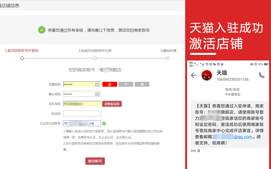Tap the sender number 106590256201106
Viewport: 271px width, 169px height.
(233, 80)
